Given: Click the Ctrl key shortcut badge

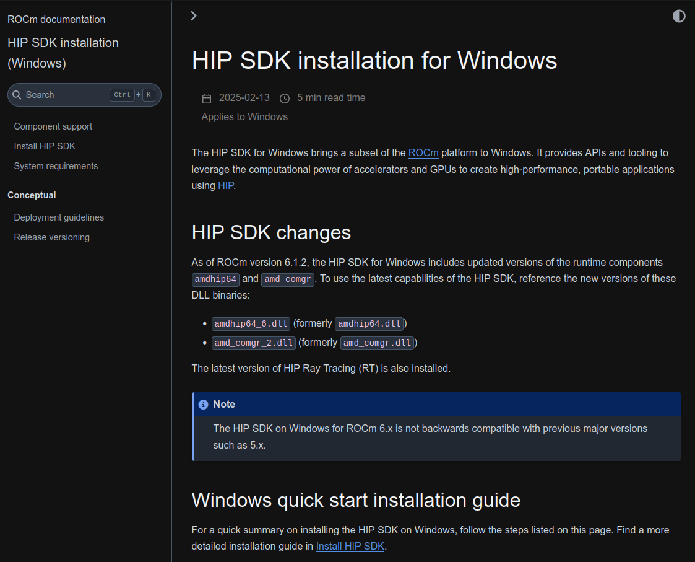Looking at the screenshot, I should pos(123,95).
